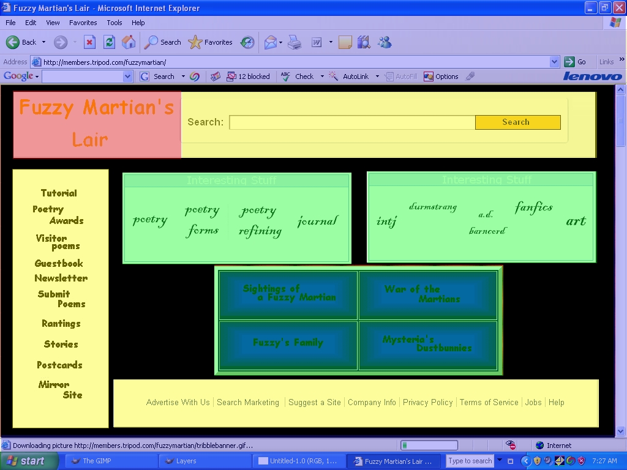This screenshot has height=470, width=627.
Task: Toggle the Google popup blocker '12 blocked'
Action: 248,76
